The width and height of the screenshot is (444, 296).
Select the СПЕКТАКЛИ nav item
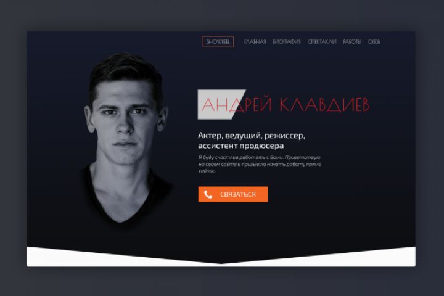coord(322,42)
